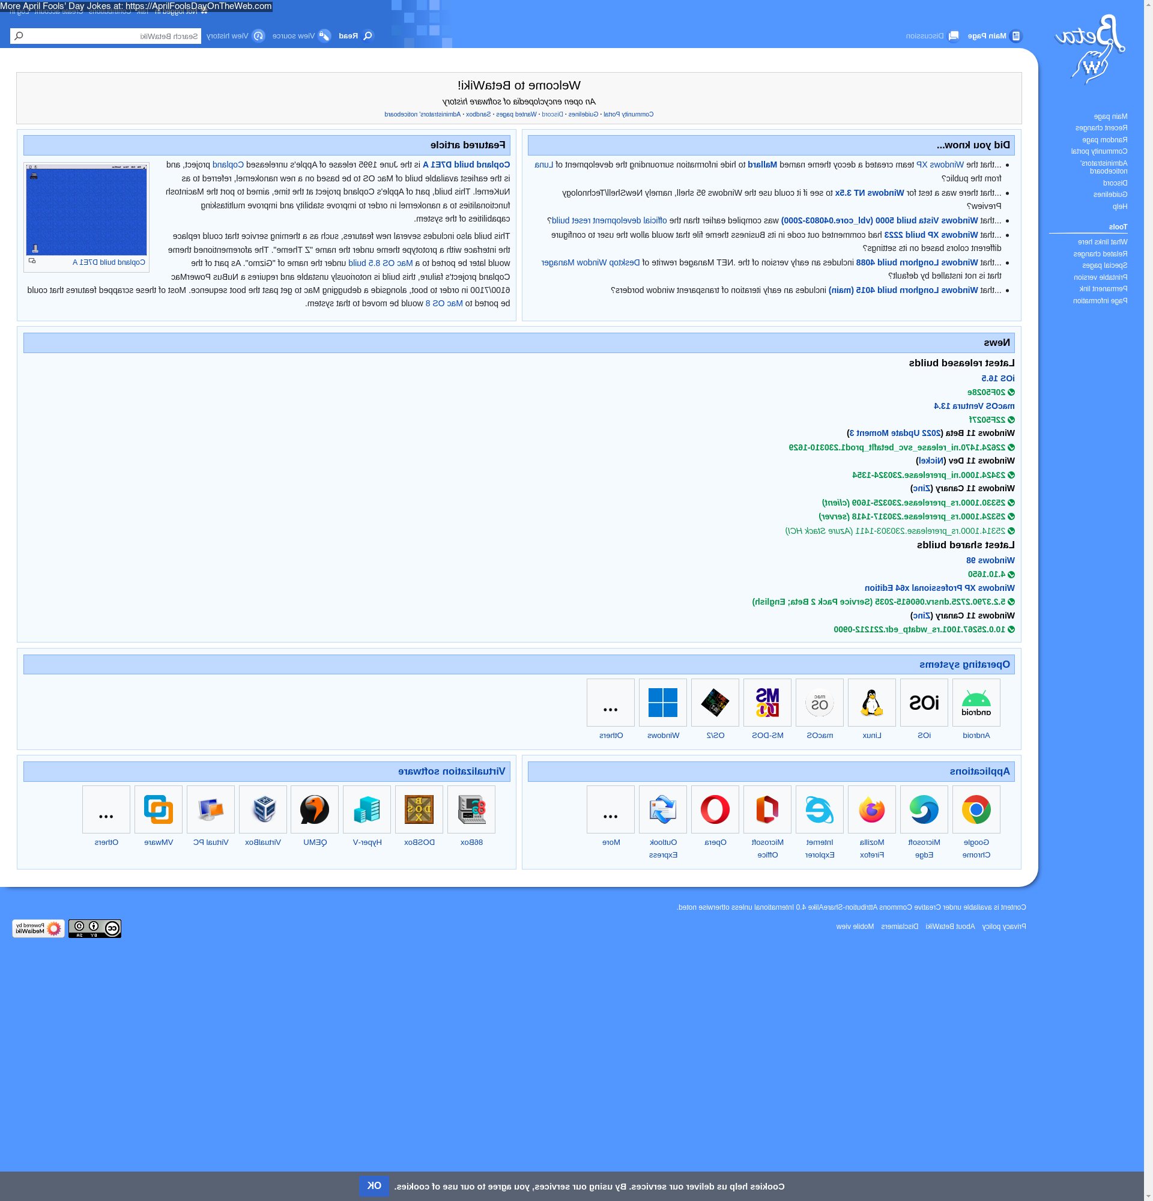This screenshot has width=1153, height=1201.
Task: Open the VirtualBox icon
Action: [263, 809]
